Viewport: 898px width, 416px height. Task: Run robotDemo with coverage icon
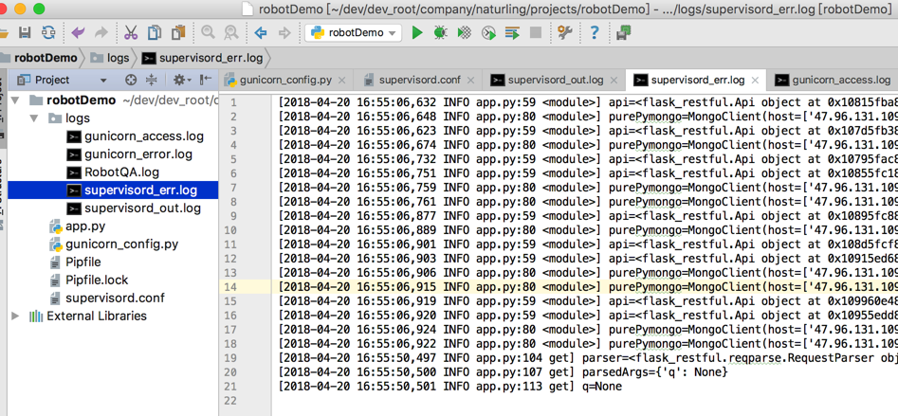coord(464,32)
